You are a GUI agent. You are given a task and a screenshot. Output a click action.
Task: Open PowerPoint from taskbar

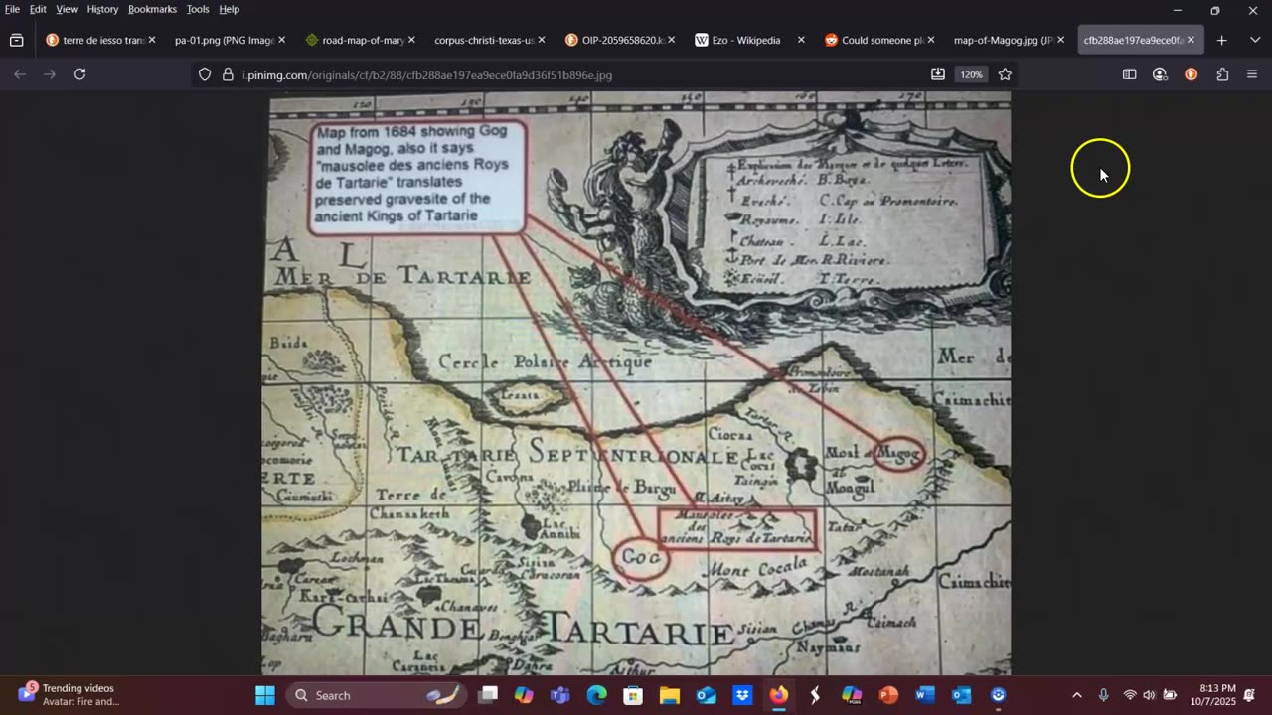click(888, 695)
